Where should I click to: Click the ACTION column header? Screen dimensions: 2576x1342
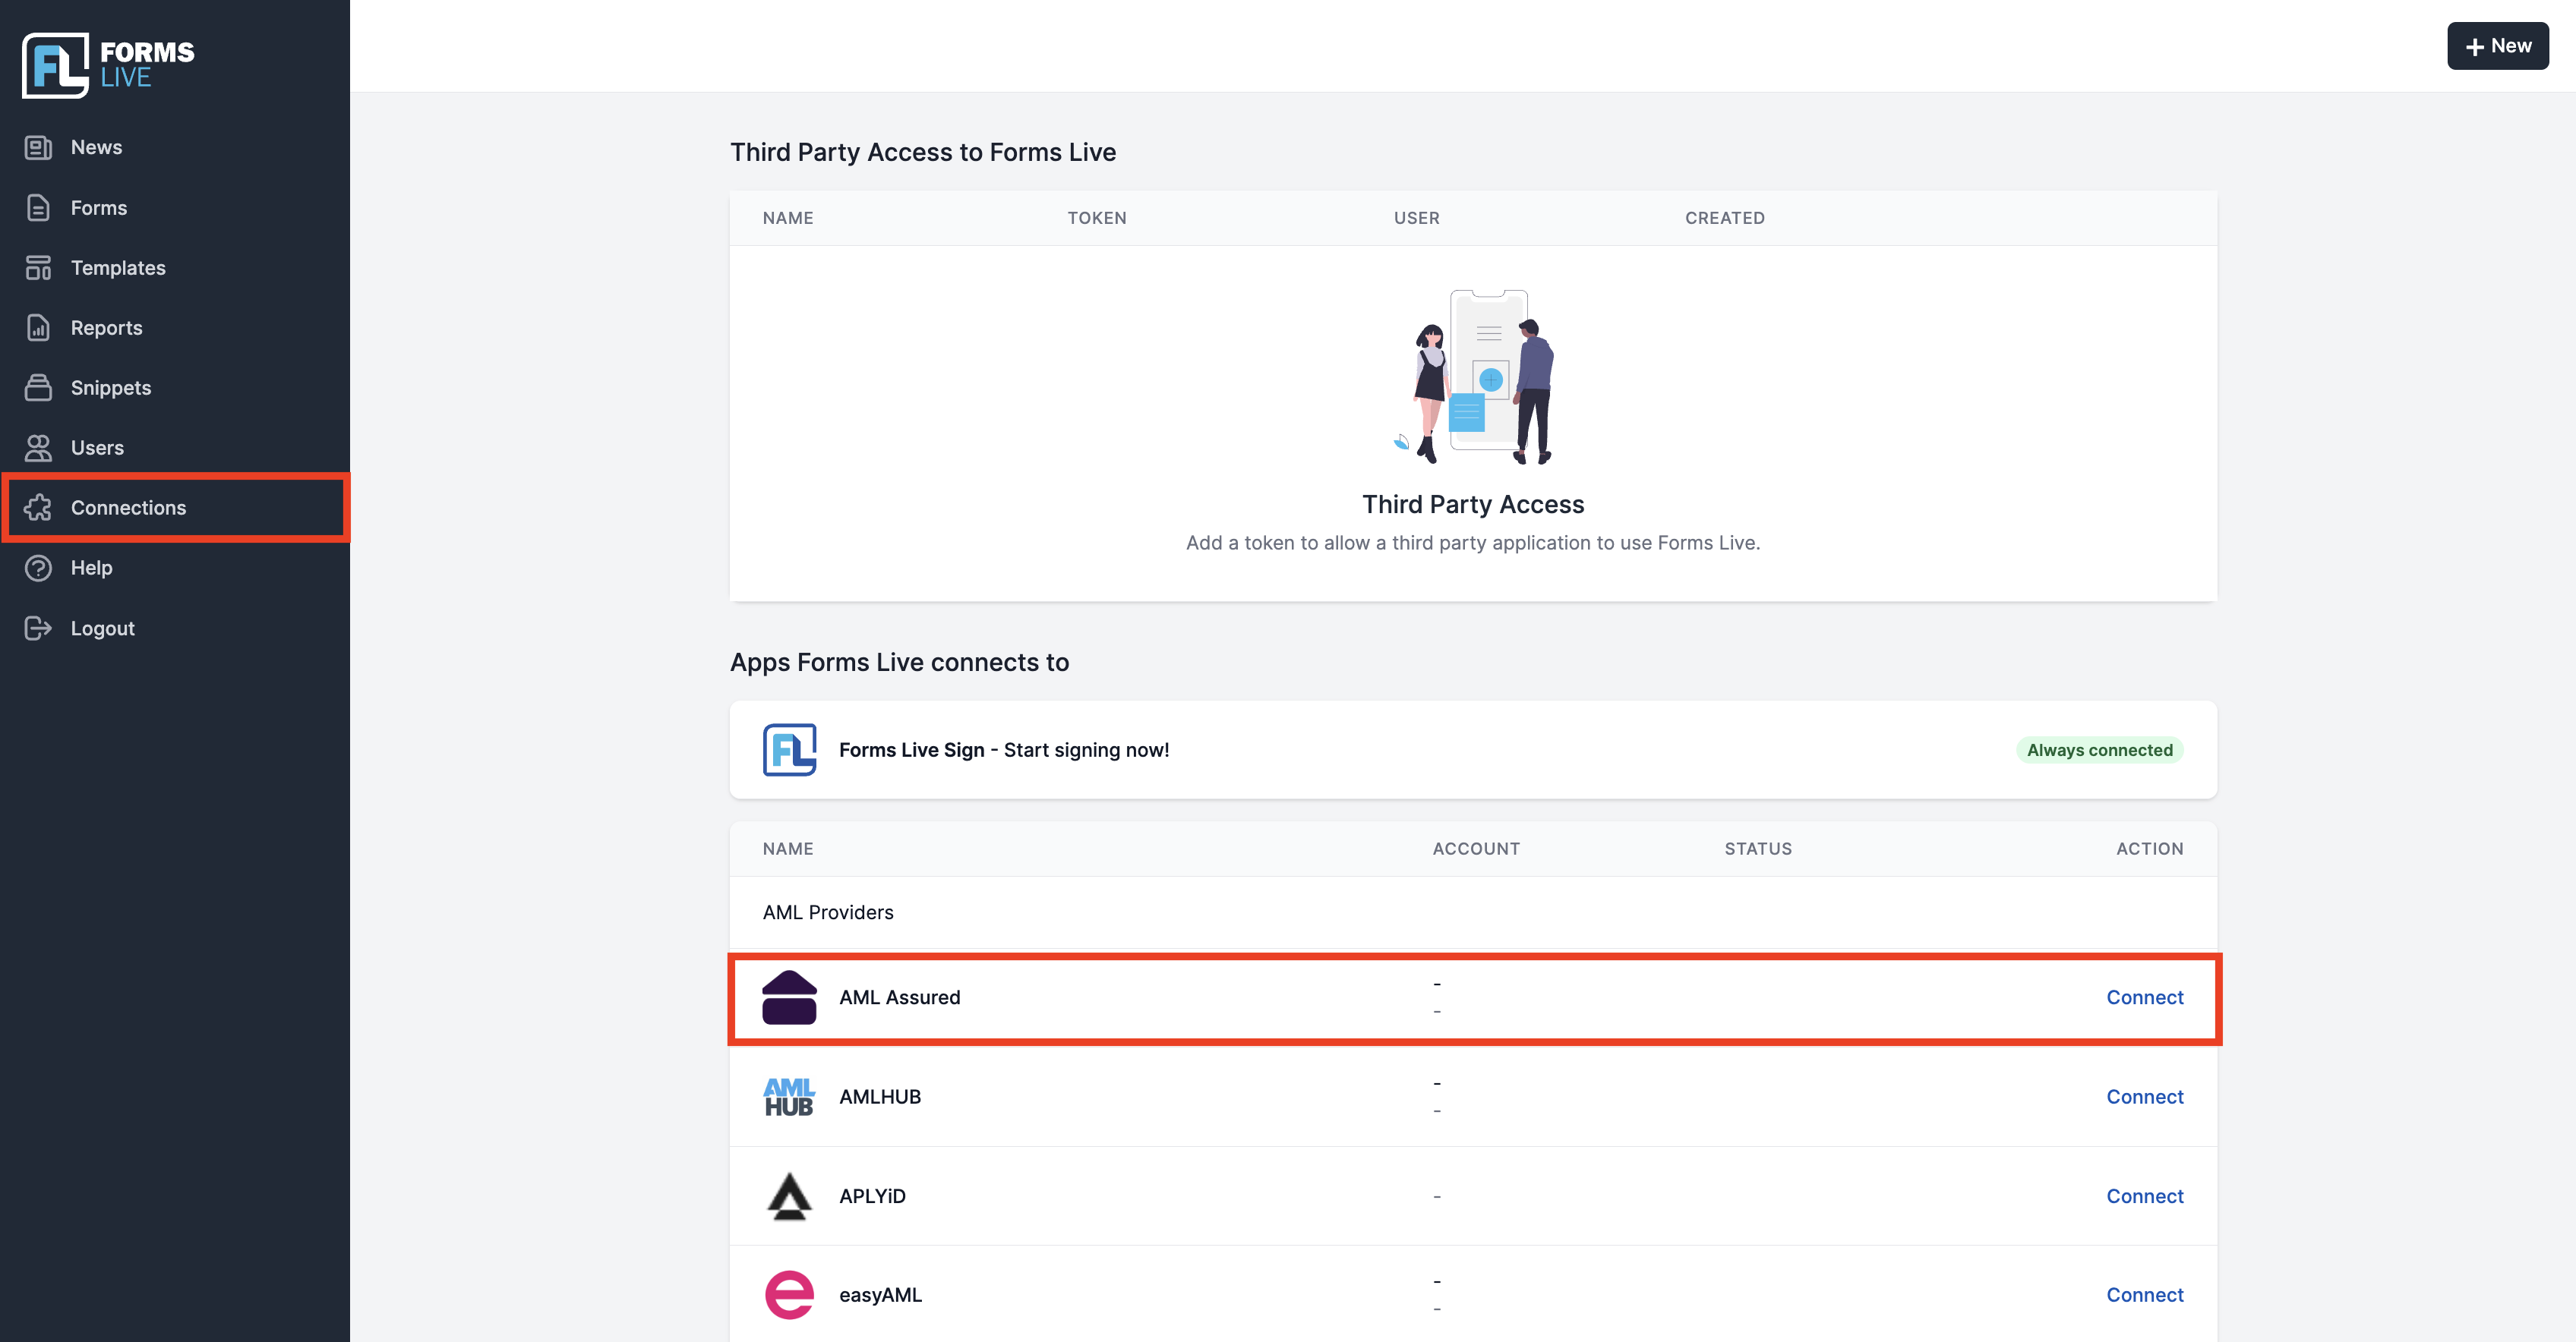pyautogui.click(x=2149, y=849)
